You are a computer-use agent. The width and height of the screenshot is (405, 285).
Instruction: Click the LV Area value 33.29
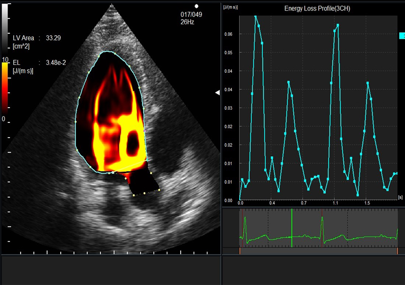tap(53, 38)
